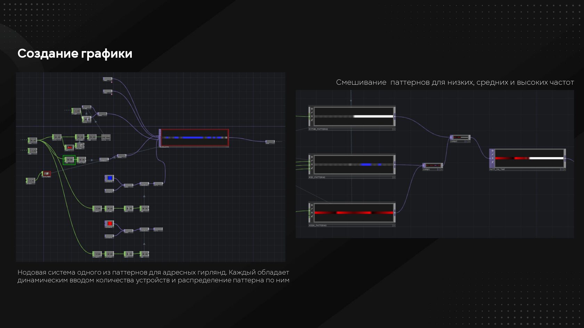Click the plus flag on null_to_led node

click(x=493, y=158)
